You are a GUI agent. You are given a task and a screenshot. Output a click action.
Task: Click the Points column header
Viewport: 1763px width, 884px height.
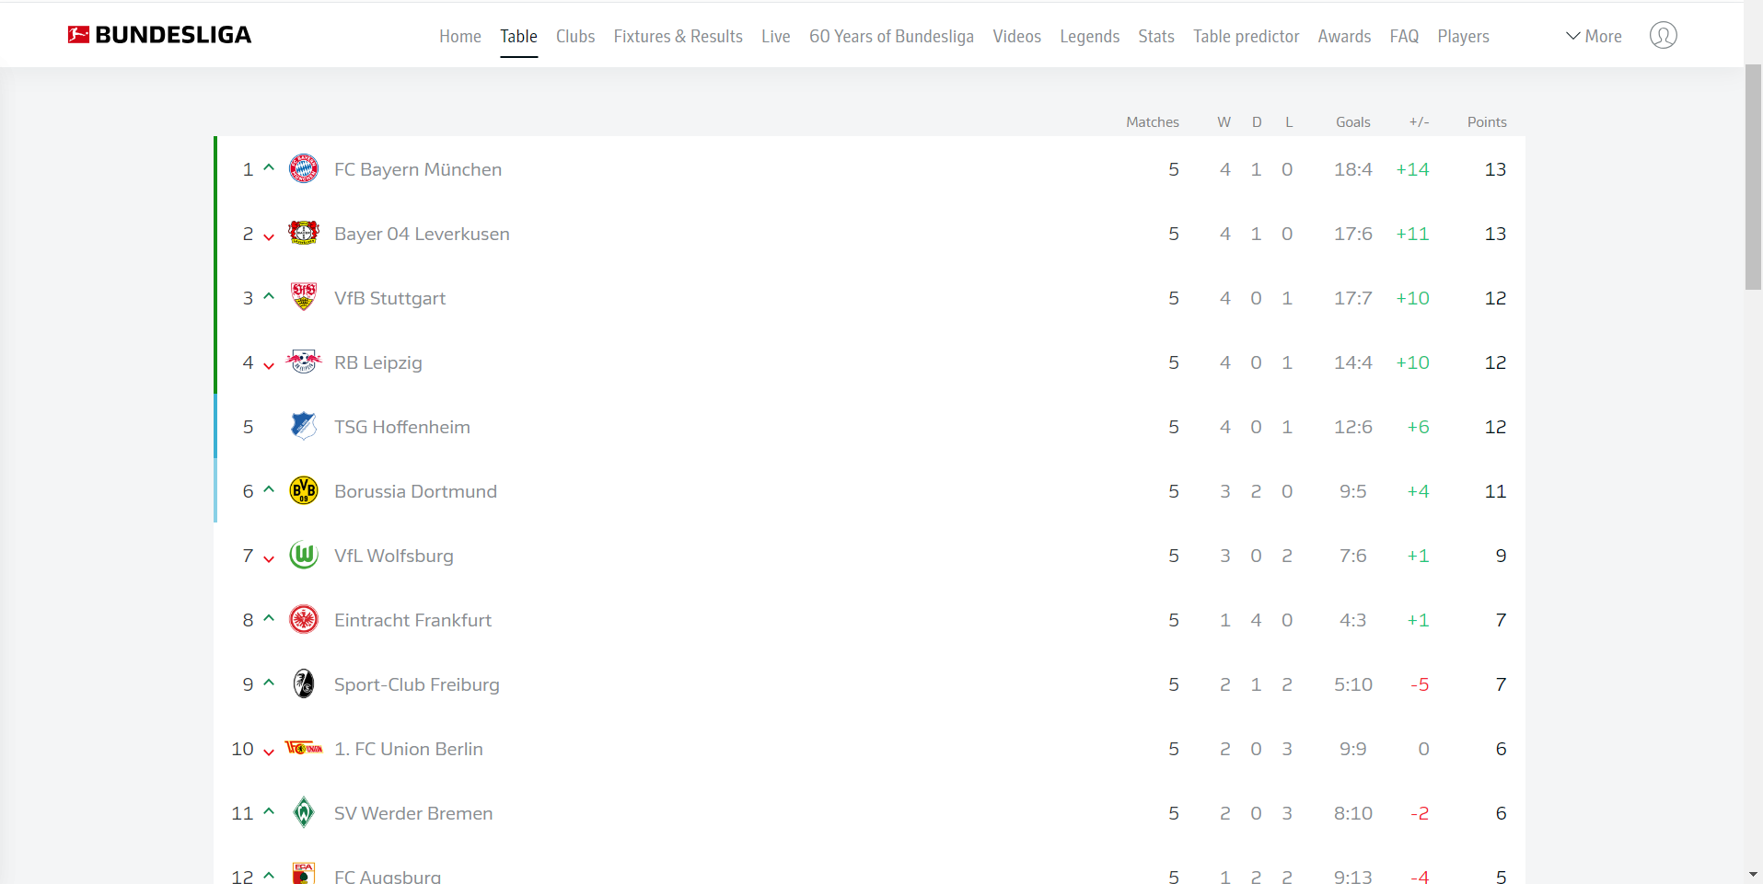[x=1487, y=121]
